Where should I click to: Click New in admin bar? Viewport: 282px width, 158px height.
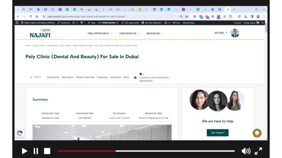pyautogui.click(x=91, y=23)
